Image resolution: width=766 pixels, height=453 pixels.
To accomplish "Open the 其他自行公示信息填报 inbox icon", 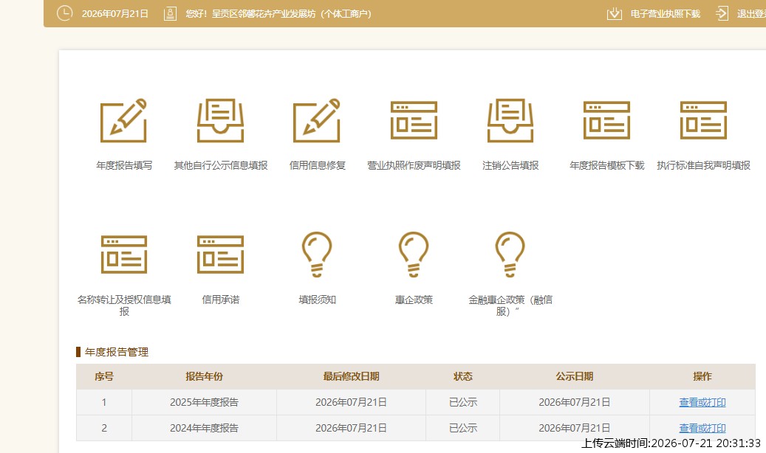I will [220, 120].
